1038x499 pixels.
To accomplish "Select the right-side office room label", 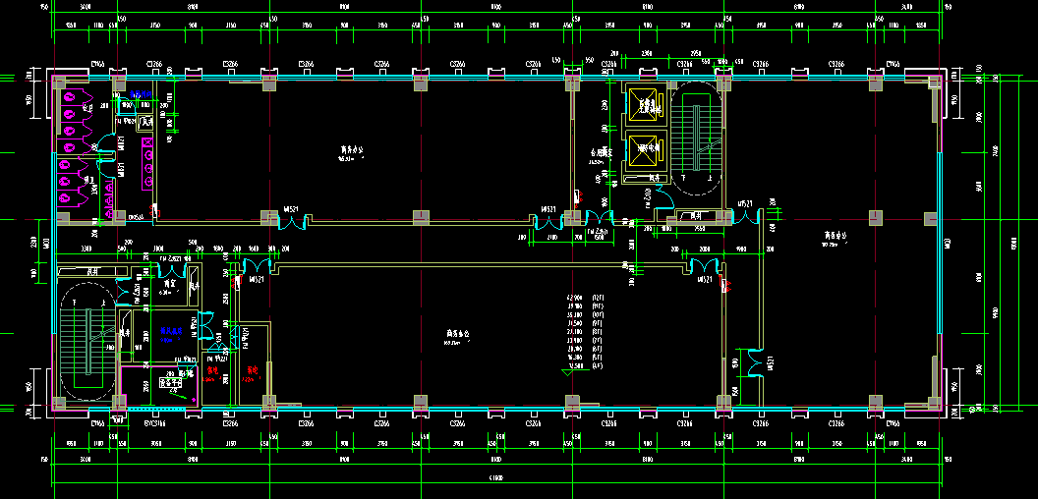I will [838, 237].
